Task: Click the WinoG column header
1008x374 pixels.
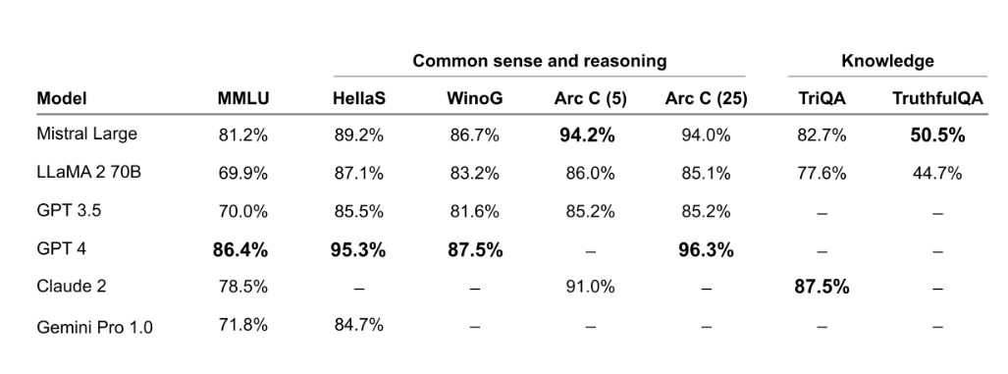Action: coord(474,98)
